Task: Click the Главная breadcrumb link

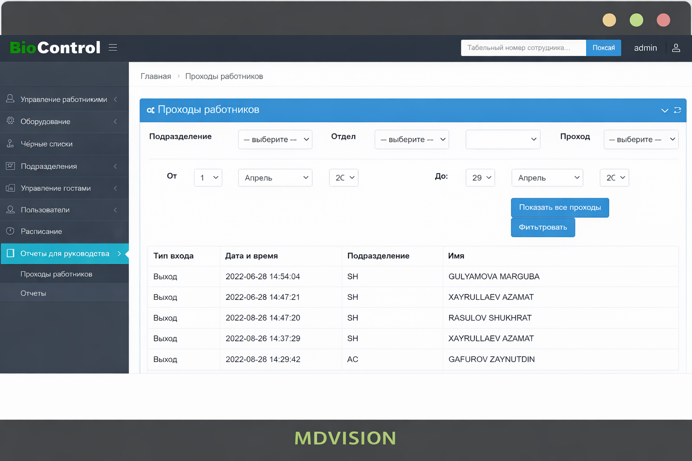Action: [x=156, y=77]
